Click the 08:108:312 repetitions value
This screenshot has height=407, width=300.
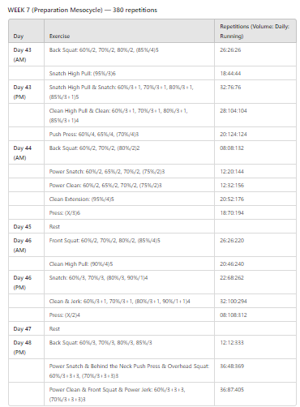point(234,315)
